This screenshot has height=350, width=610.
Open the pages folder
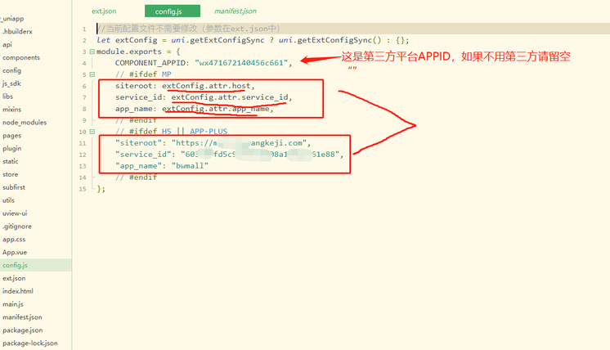click(12, 135)
